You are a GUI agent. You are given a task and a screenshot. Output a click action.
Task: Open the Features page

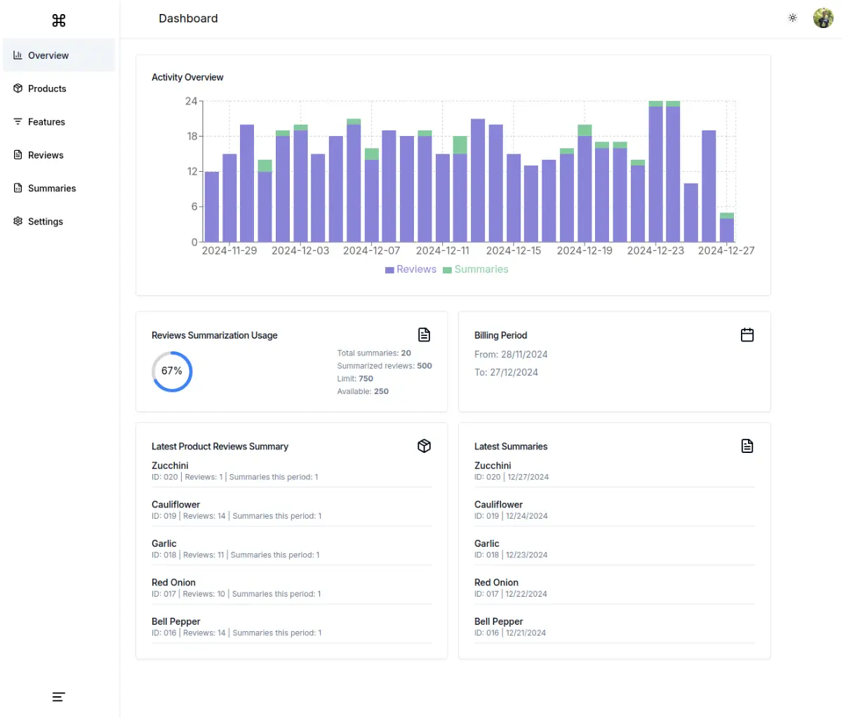46,121
